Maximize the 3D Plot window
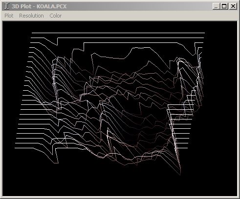Viewport: 240px width, 199px height. (x=224, y=6)
